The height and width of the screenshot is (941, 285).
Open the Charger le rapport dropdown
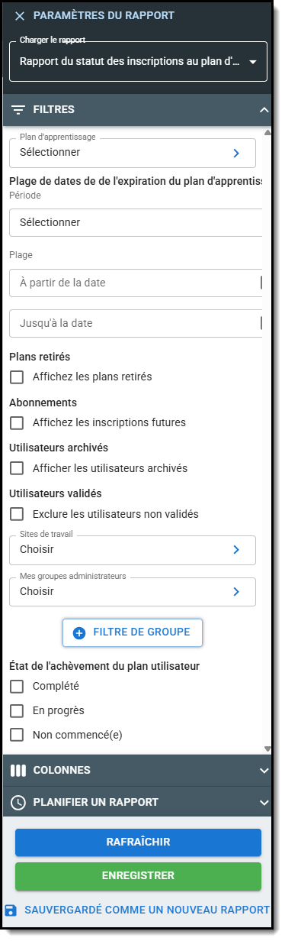point(138,62)
